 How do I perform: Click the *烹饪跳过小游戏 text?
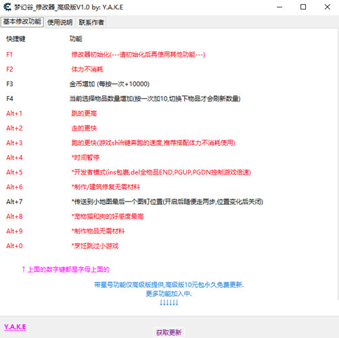(95, 246)
